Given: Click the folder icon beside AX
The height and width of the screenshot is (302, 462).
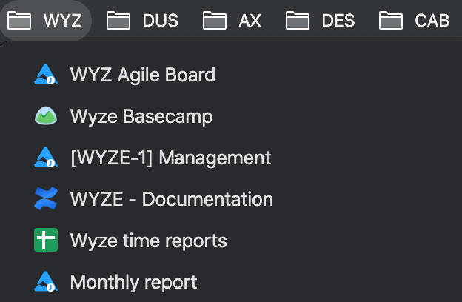Looking at the screenshot, I should (x=215, y=20).
